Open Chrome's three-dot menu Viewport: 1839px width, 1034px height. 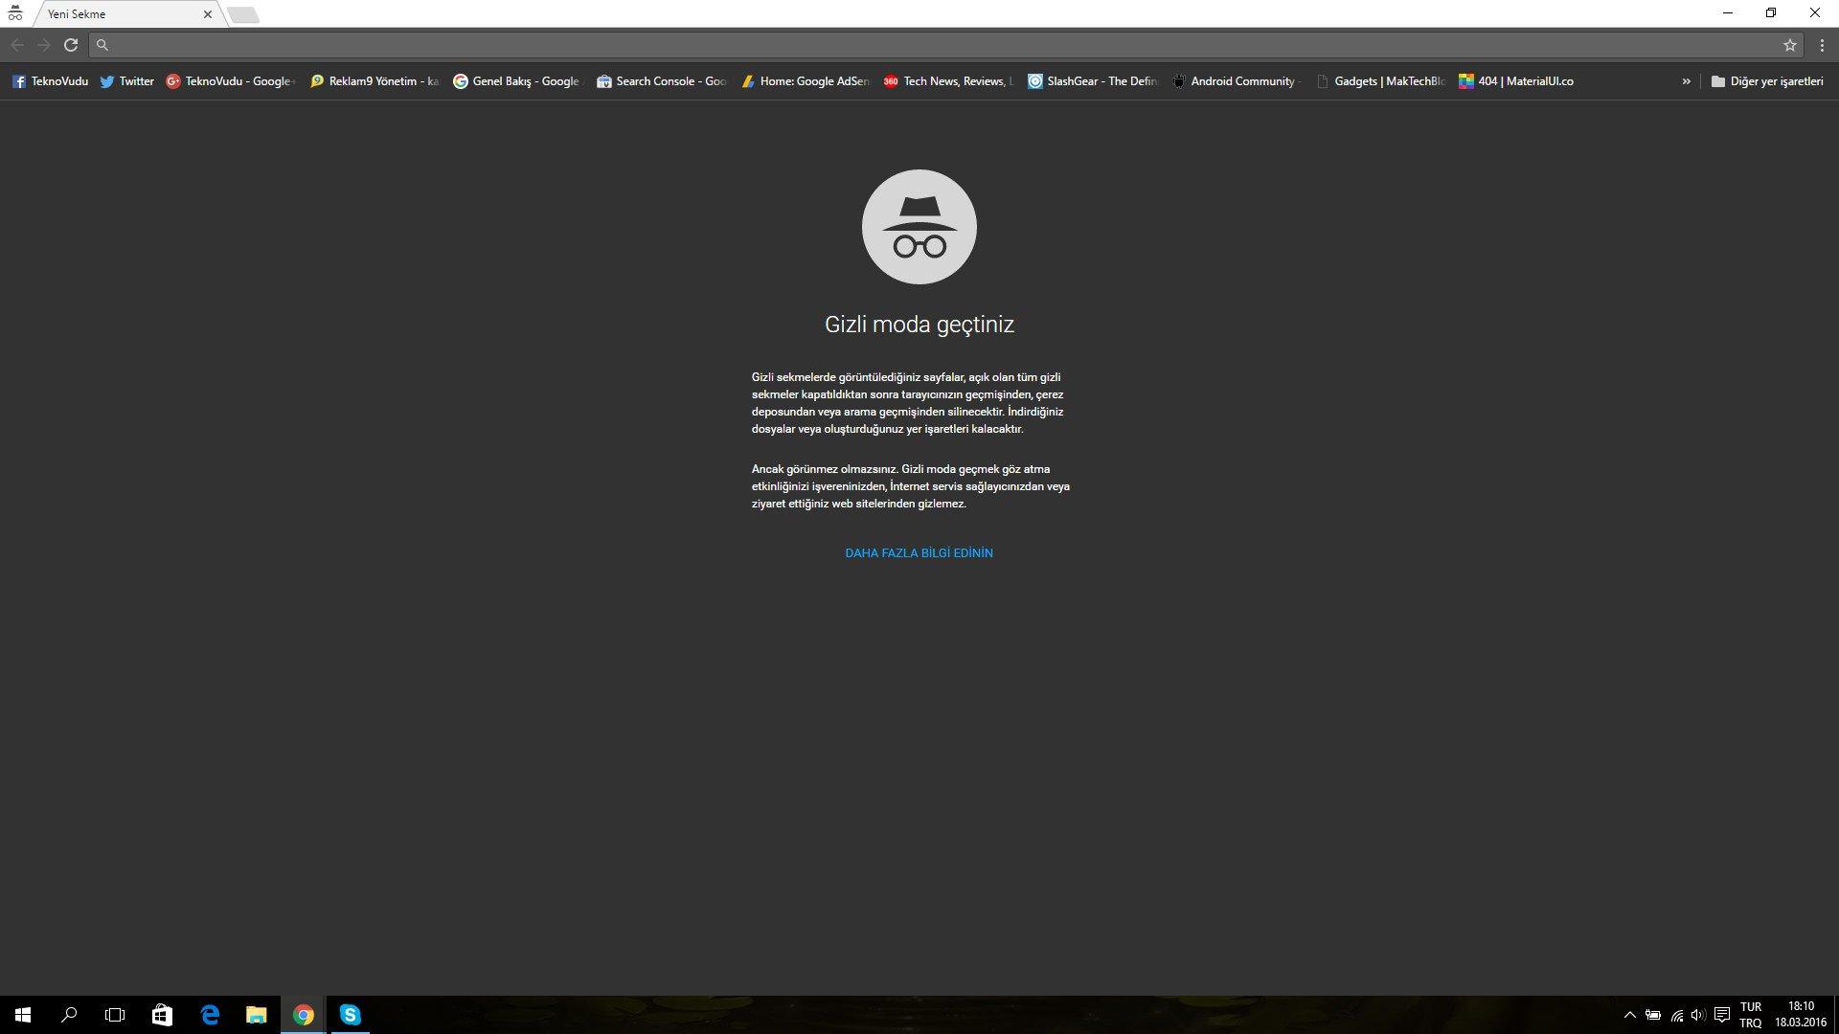tap(1821, 45)
